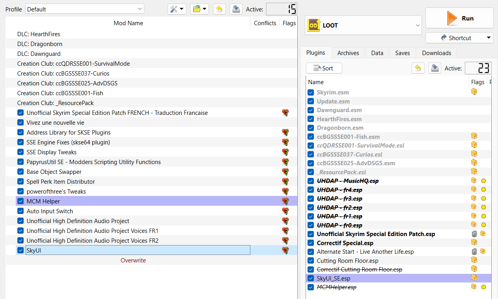Click the Mod Name column header
498x299 pixels.
pos(128,23)
